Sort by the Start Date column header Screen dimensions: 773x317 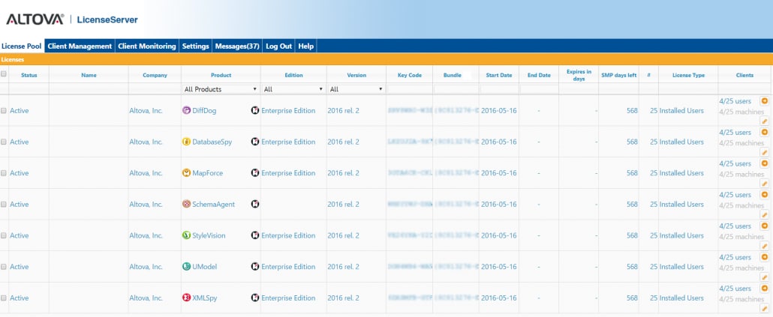498,75
